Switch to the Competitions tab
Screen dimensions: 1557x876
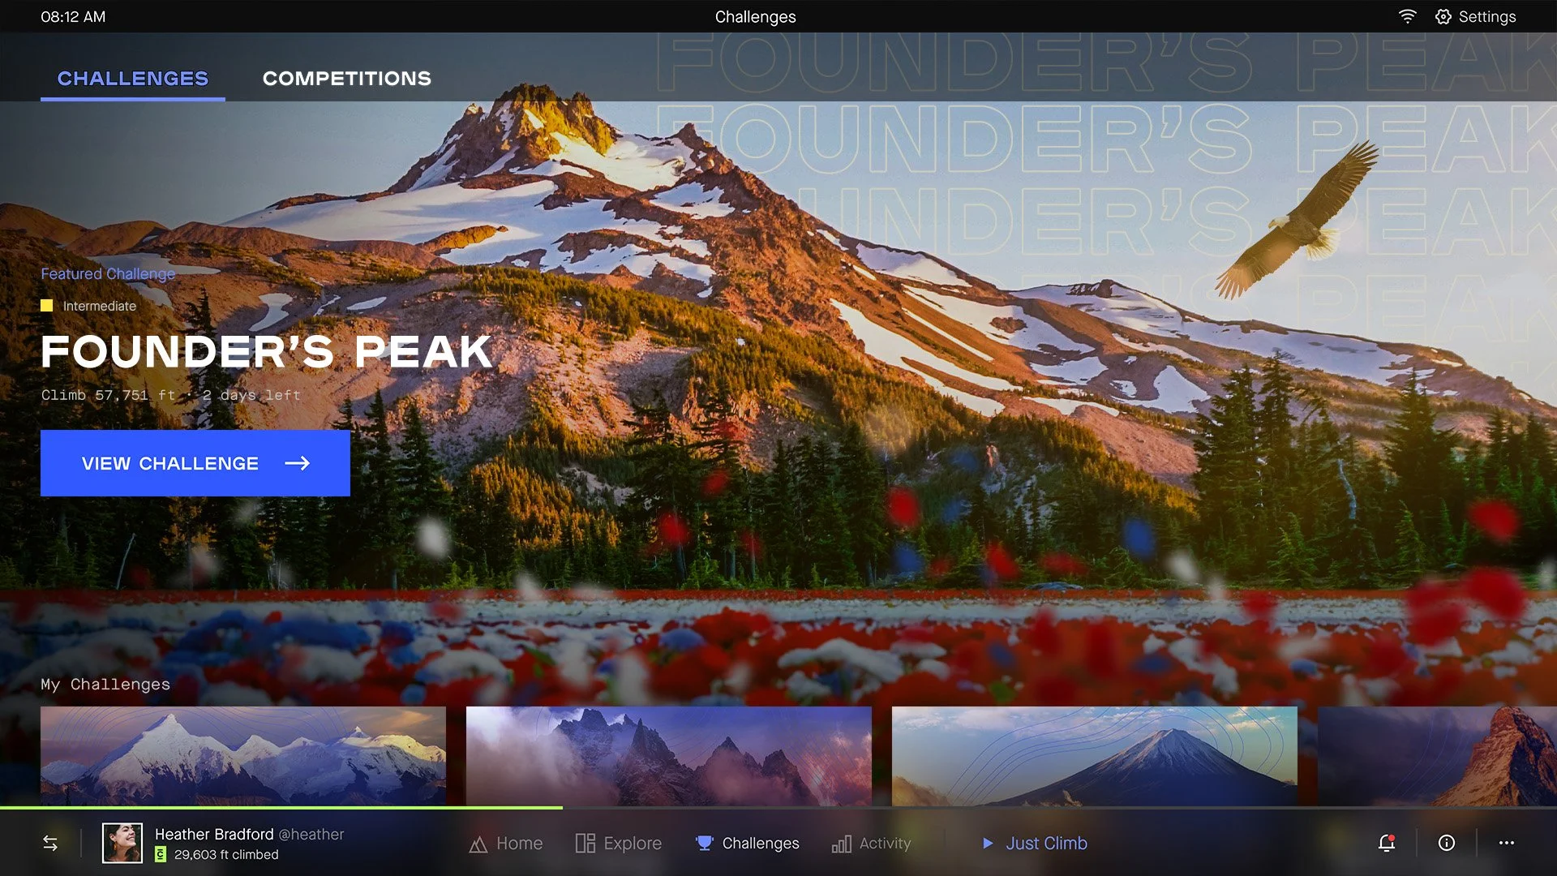(346, 79)
